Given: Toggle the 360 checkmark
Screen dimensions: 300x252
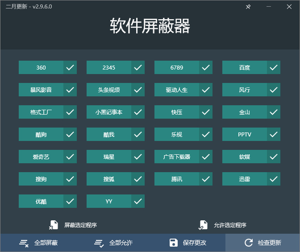Looking at the screenshot, I should click(x=70, y=67).
